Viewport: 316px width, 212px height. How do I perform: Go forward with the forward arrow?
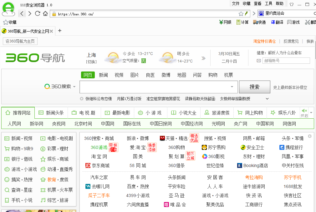(x=30, y=14)
